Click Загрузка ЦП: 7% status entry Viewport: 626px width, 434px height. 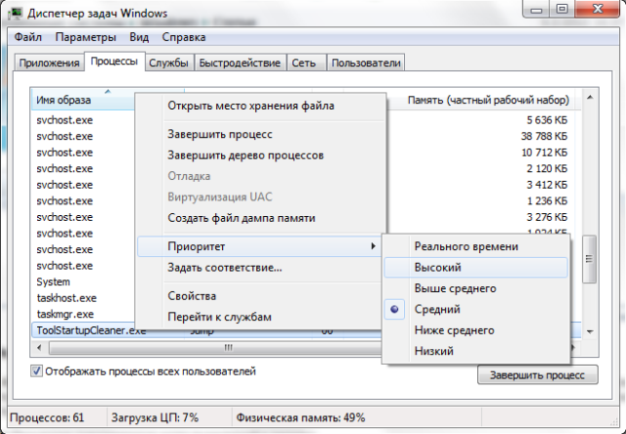point(155,418)
